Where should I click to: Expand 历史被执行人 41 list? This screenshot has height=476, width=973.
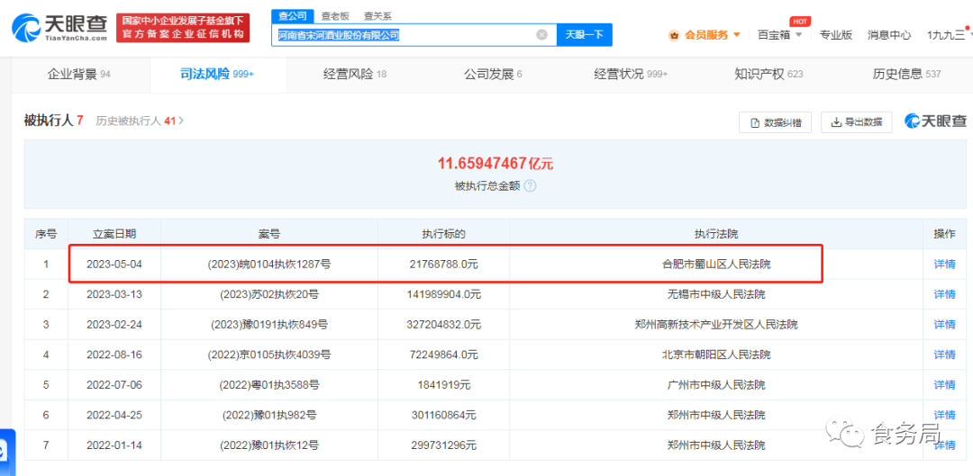[140, 121]
